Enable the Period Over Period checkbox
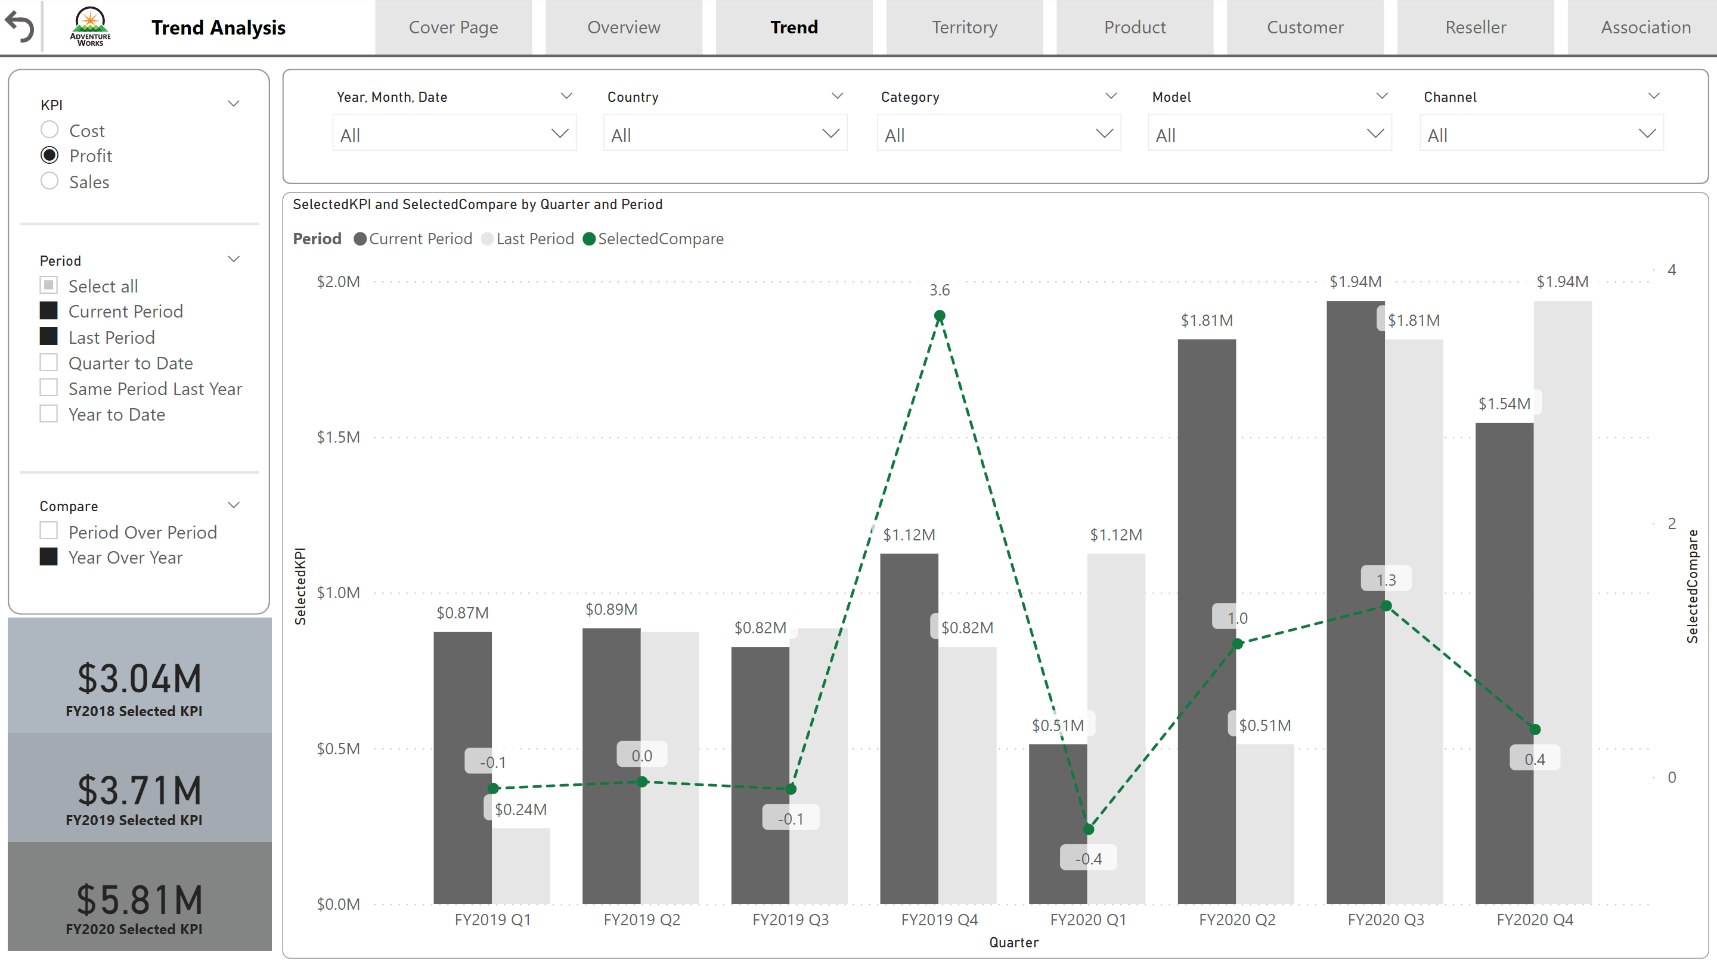 tap(49, 531)
